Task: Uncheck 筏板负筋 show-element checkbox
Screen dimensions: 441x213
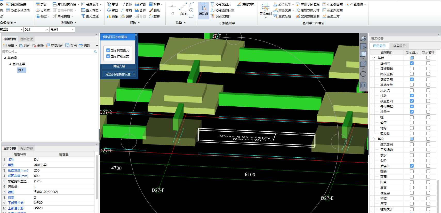Action: coord(412,79)
